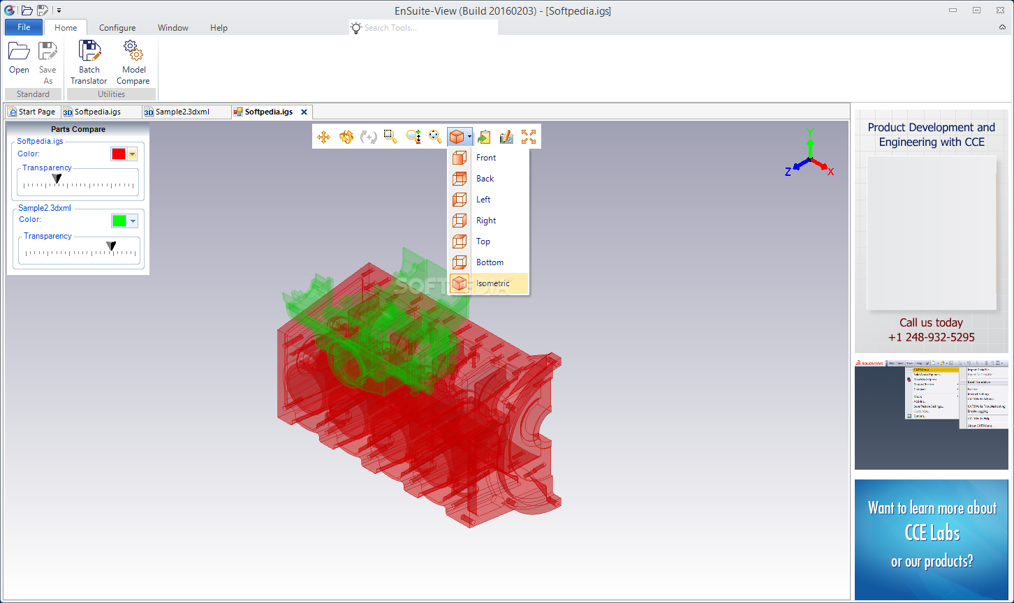Choose Front from the views menu
The image size is (1014, 603).
(489, 158)
